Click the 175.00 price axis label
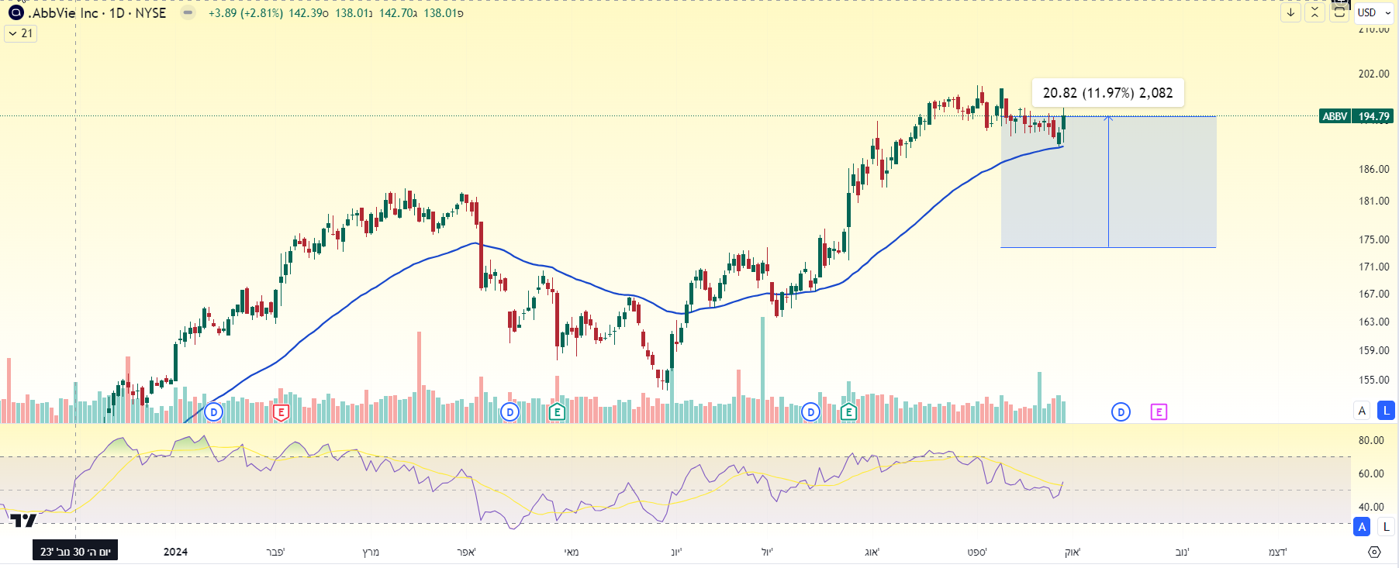Image resolution: width=1399 pixels, height=568 pixels. tap(1374, 239)
